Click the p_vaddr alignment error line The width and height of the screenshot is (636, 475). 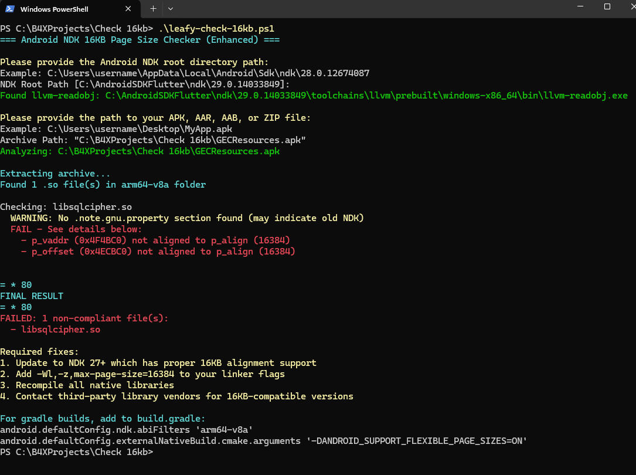[155, 240]
